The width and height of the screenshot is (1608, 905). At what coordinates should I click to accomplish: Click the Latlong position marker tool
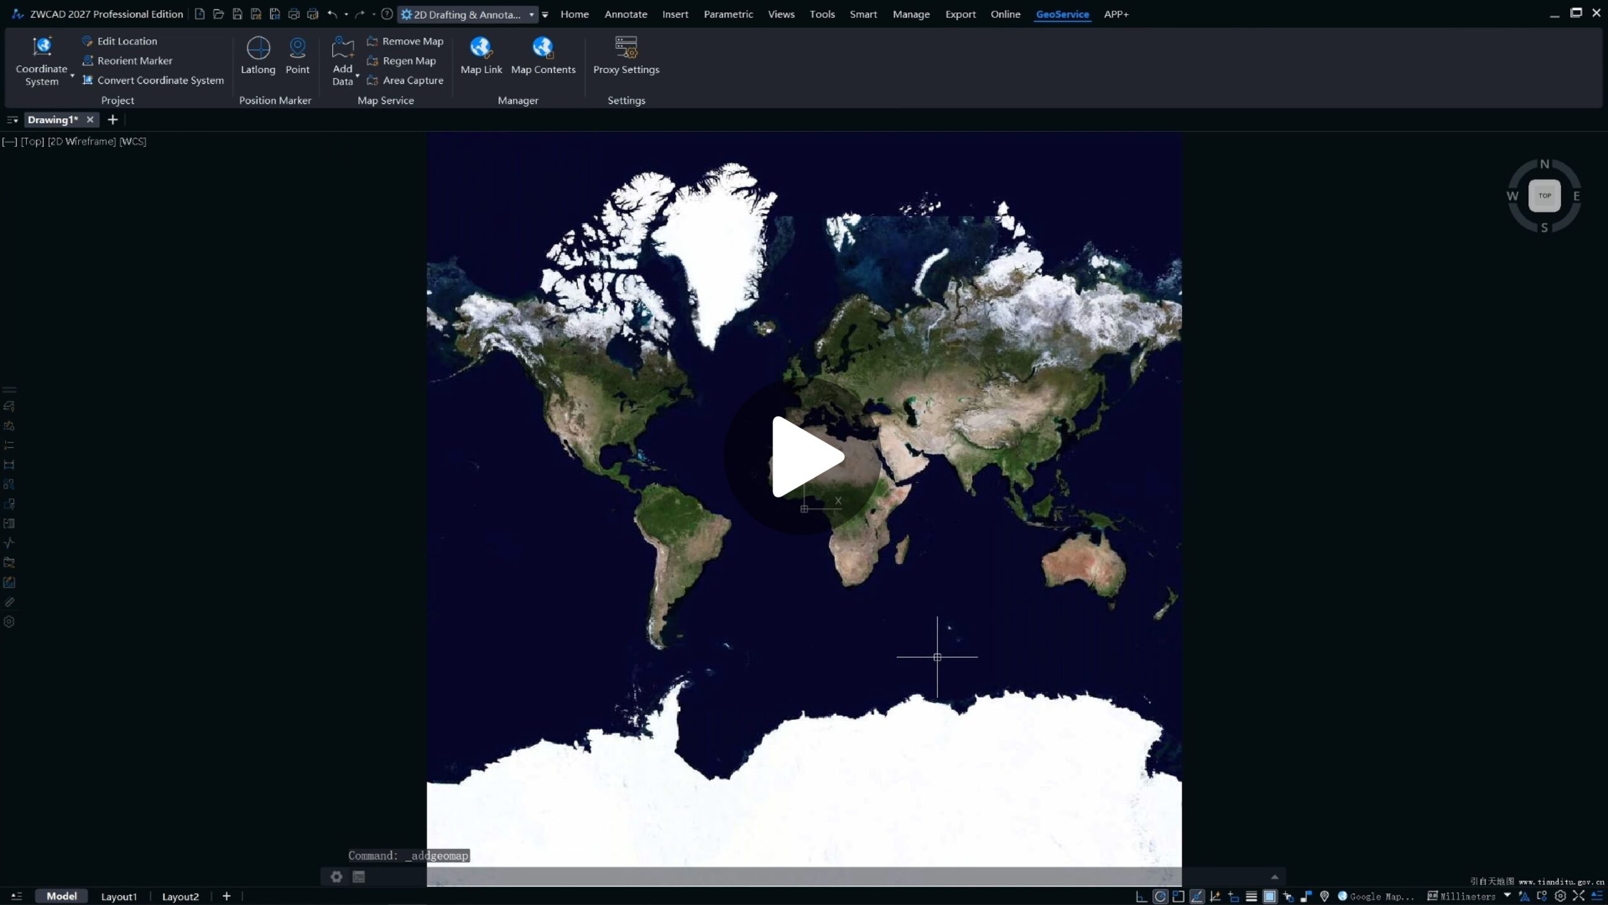[258, 55]
